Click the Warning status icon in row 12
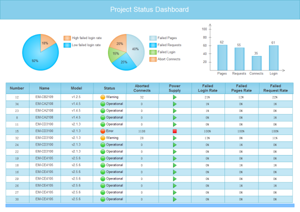Screen dimensions: 300x212 (x=102, y=97)
